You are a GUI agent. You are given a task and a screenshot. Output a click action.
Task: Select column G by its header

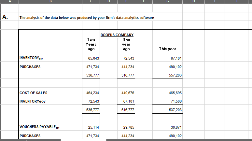coord(167,1)
